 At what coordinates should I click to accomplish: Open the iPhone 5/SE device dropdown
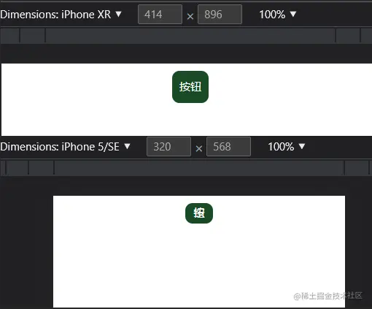[x=65, y=147]
